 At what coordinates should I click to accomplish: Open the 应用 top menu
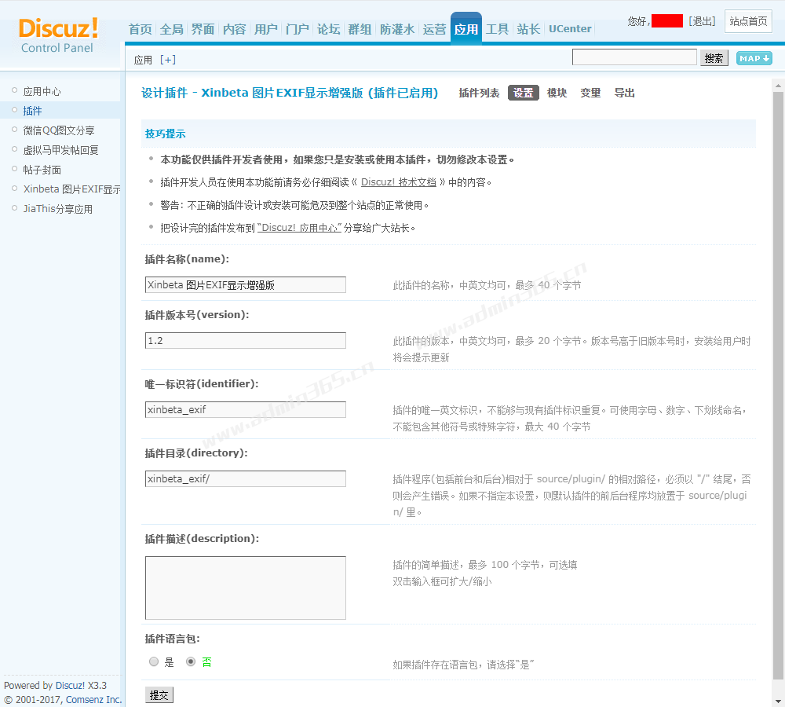pos(466,28)
